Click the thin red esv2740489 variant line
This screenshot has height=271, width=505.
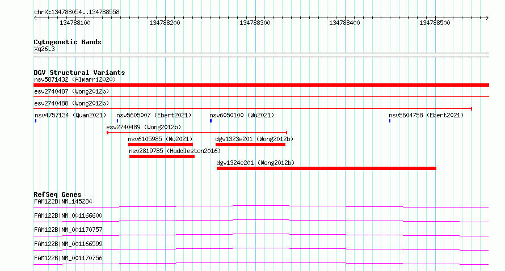197,133
